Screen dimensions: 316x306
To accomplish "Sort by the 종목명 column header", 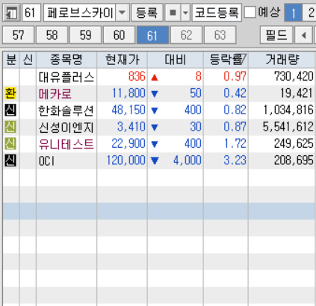I will click(66, 60).
